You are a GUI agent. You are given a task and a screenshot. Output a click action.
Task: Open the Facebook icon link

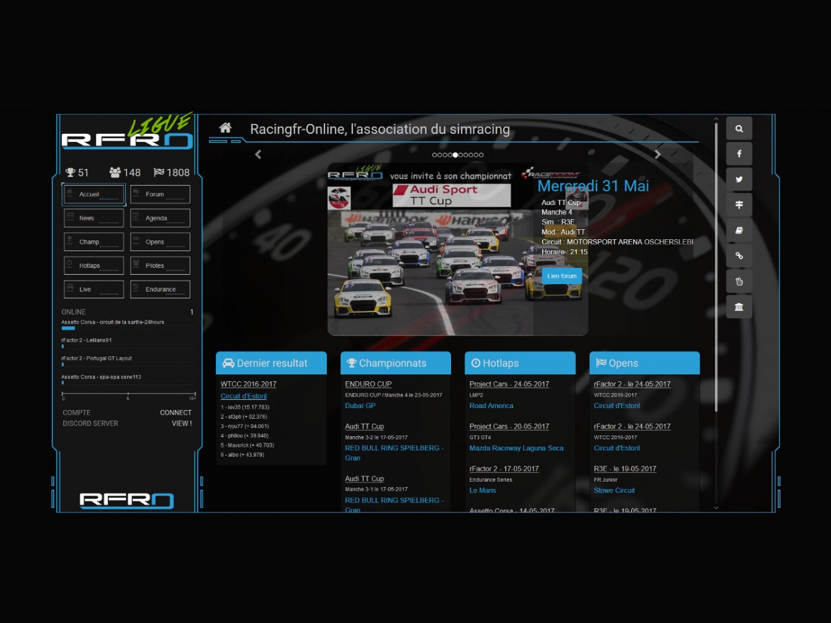[x=739, y=154]
